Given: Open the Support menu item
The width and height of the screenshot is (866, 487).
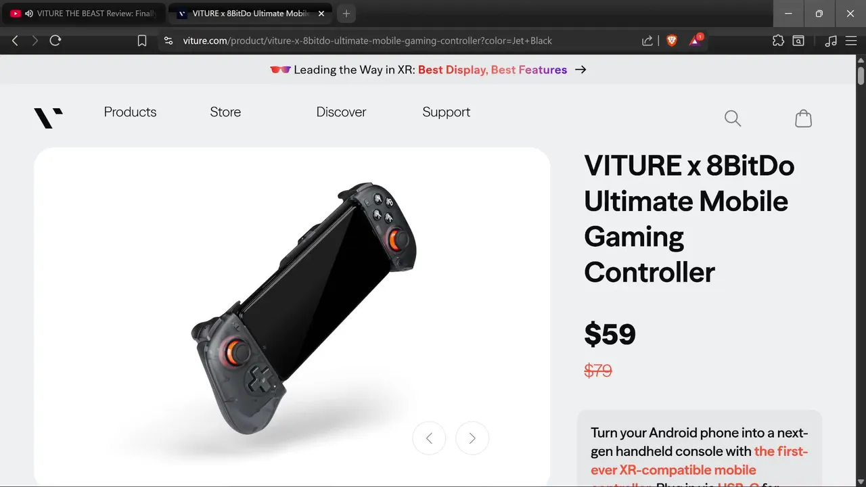Looking at the screenshot, I should click(446, 112).
